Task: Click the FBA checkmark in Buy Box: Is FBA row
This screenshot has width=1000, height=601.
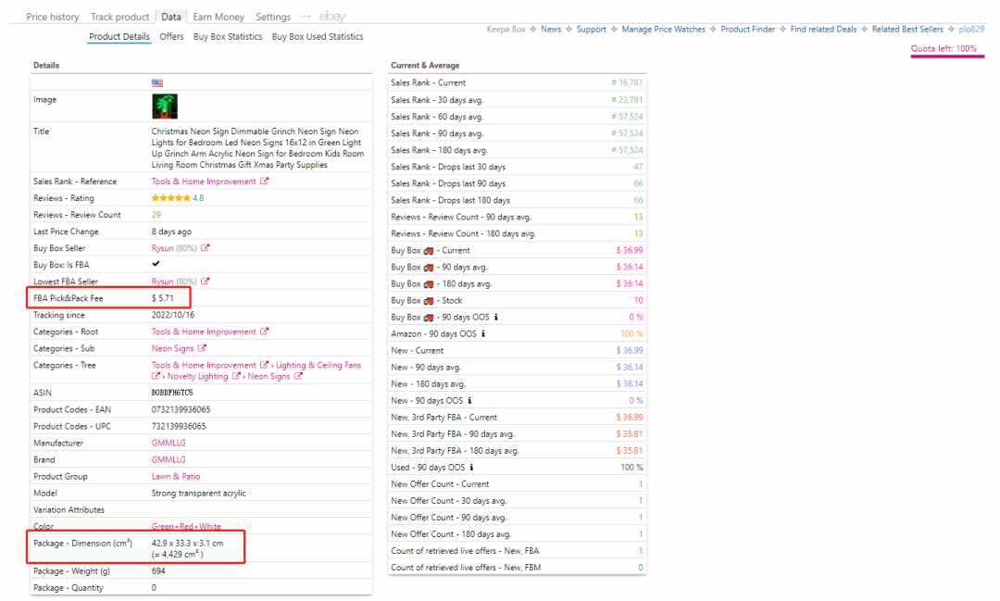Action: coord(156,264)
